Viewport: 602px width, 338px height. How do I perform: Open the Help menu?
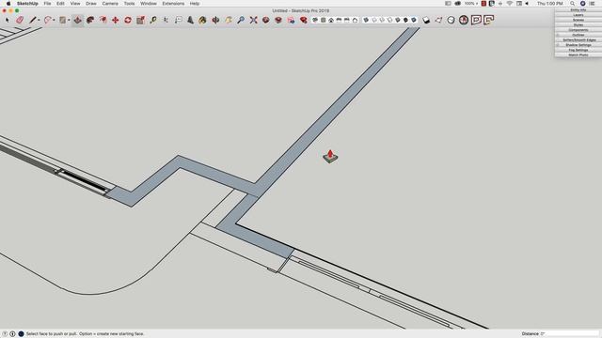(x=195, y=4)
